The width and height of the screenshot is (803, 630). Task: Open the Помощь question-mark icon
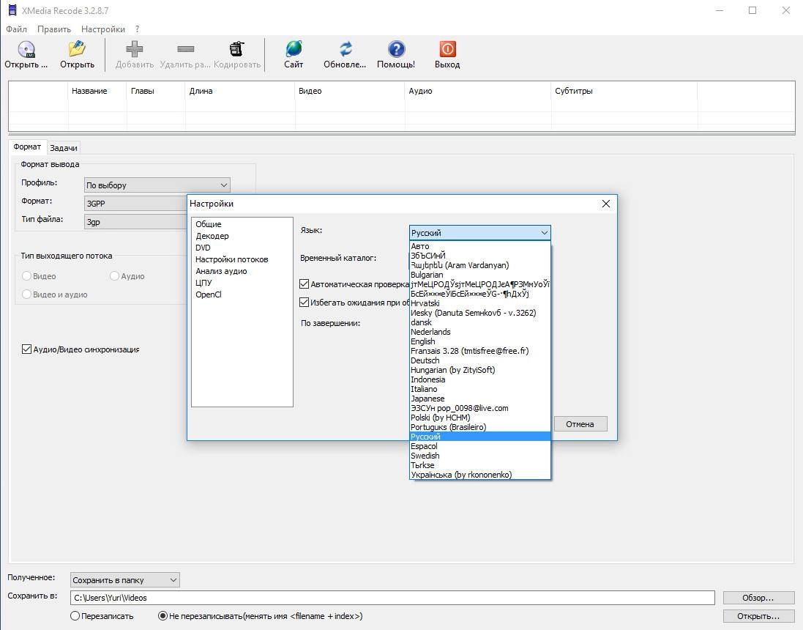pyautogui.click(x=396, y=49)
